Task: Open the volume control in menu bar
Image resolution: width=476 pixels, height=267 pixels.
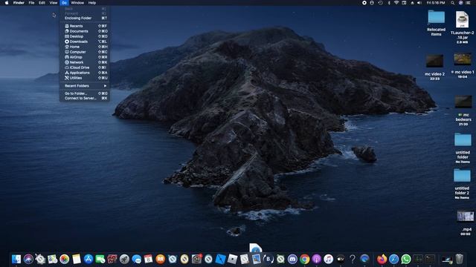Action: 419,3
